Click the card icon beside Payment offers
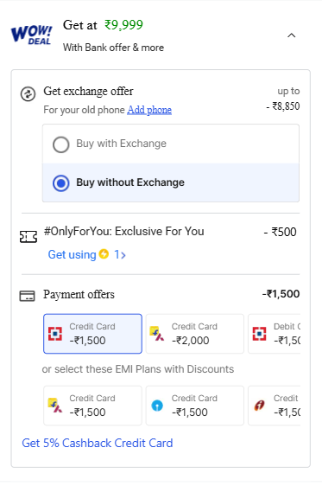The width and height of the screenshot is (322, 486). [x=28, y=296]
